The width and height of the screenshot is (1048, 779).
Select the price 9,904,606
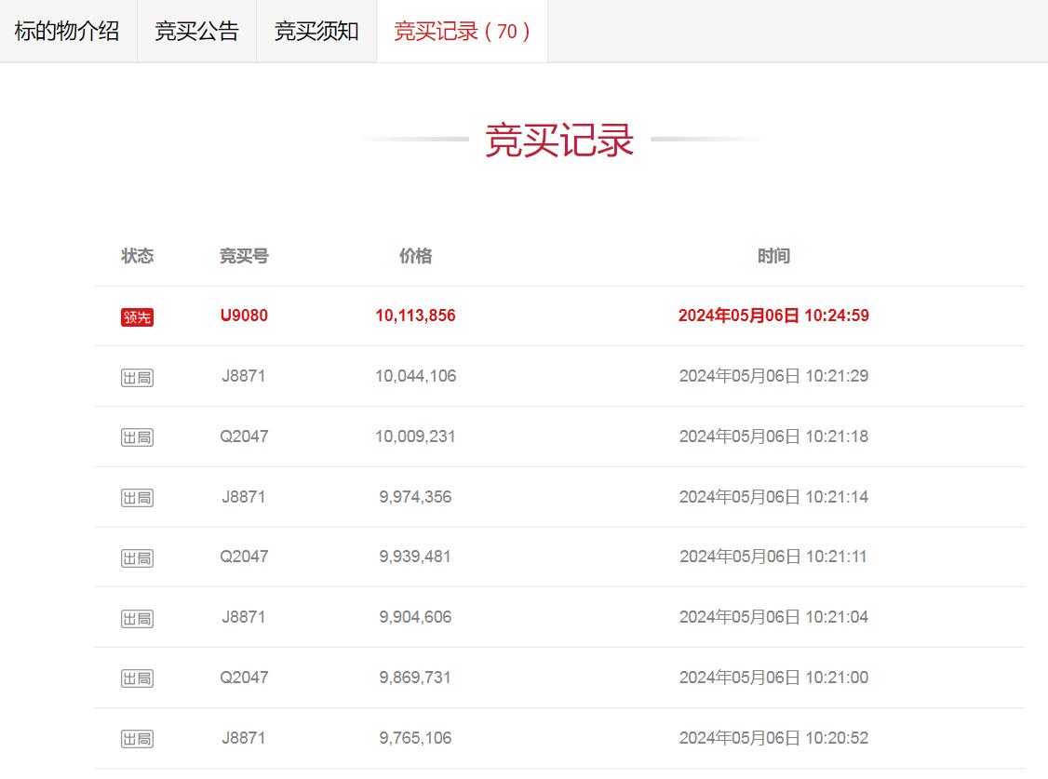pos(416,617)
